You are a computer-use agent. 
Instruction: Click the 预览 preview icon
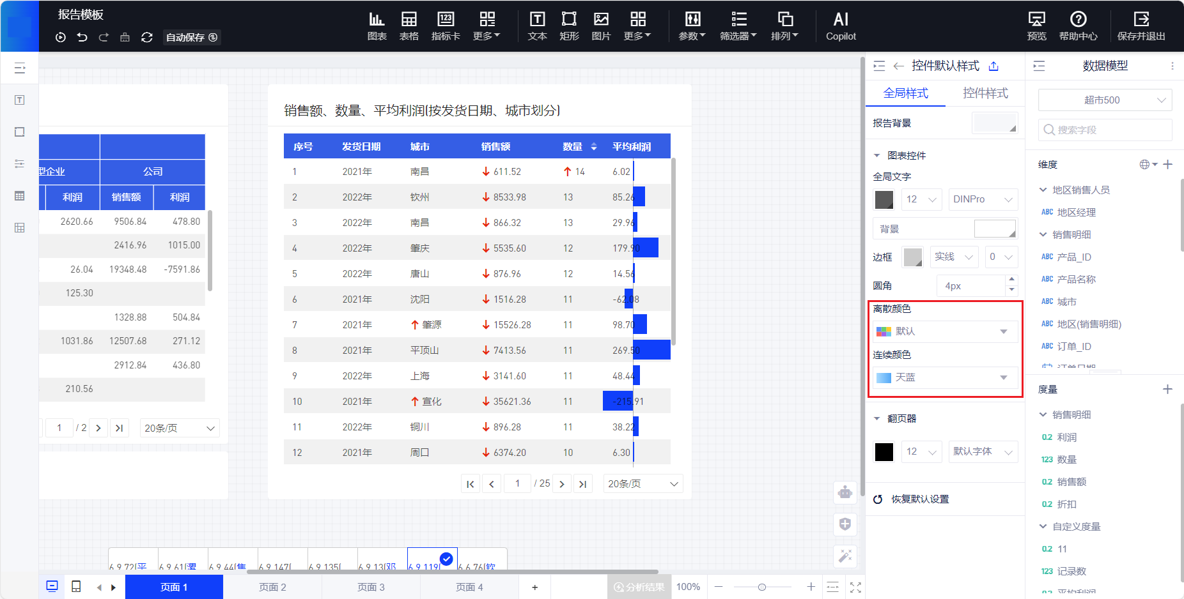[1036, 26]
